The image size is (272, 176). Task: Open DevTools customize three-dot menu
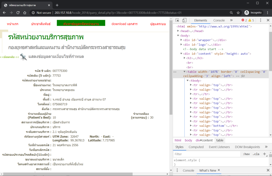coord(261,20)
